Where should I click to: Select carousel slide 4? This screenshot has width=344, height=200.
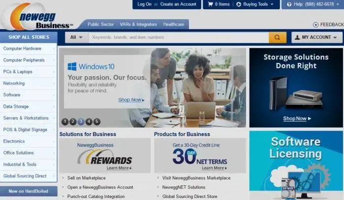click(x=89, y=121)
